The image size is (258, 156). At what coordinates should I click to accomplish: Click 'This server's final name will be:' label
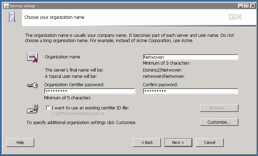pos(74,70)
